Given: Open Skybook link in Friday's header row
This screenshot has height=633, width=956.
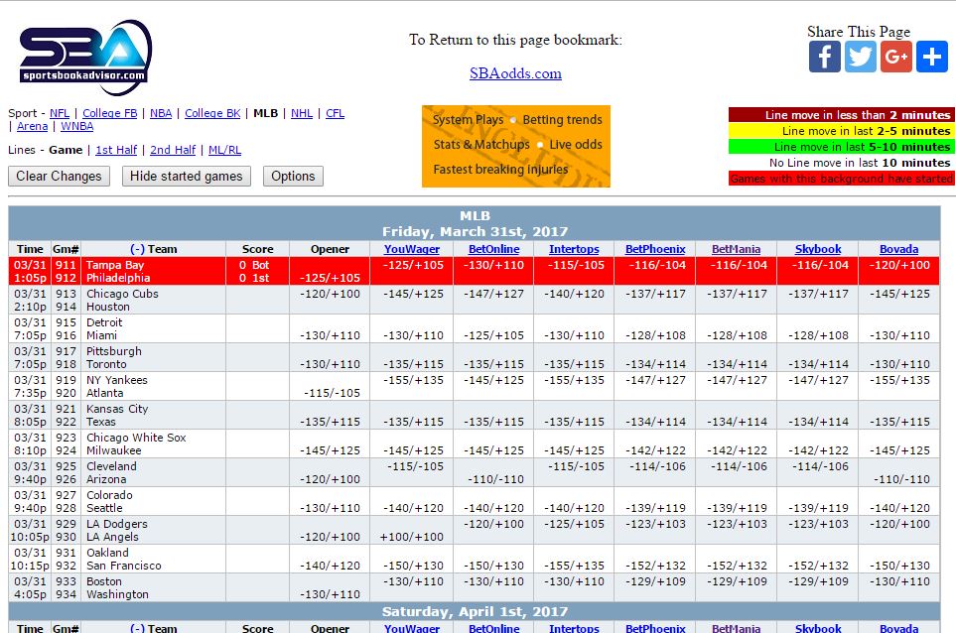Looking at the screenshot, I should tap(818, 249).
